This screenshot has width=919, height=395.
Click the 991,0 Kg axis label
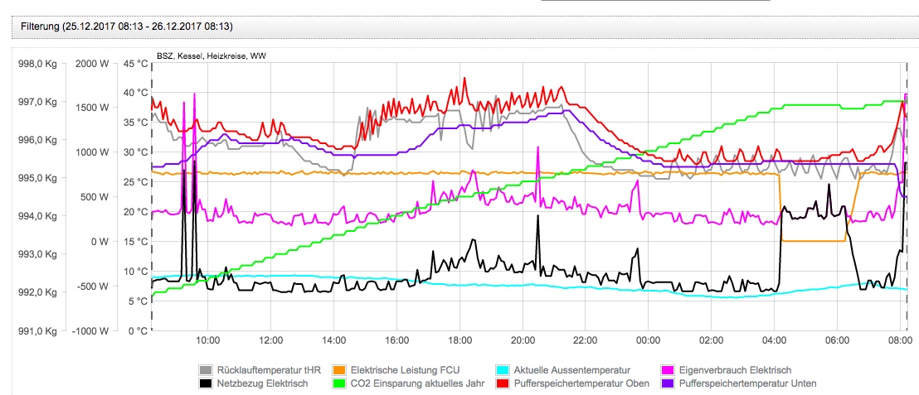tap(38, 330)
